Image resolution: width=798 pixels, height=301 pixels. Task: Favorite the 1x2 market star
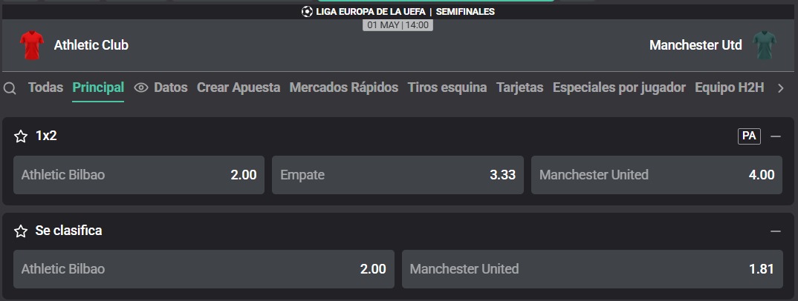[x=20, y=136]
